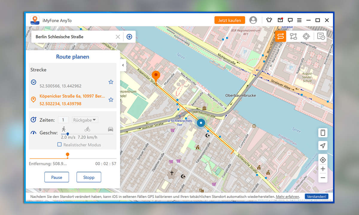Screen dimensions: 359x215
Task: Favorite the start coordinates with the star
Action: (111, 82)
